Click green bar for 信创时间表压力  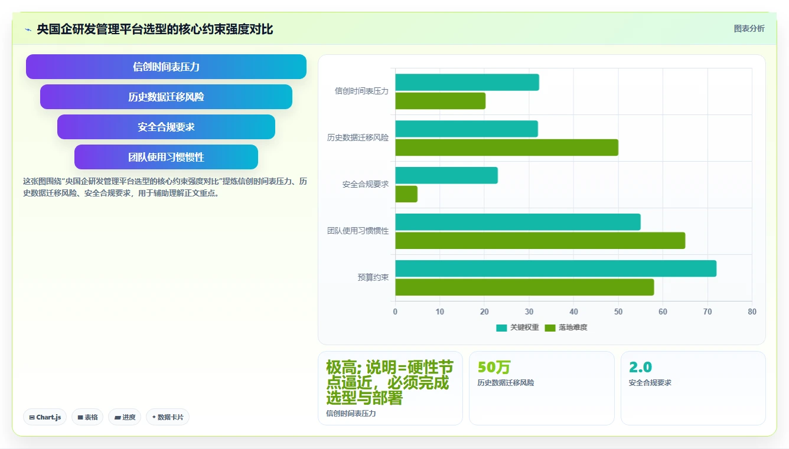(x=441, y=101)
